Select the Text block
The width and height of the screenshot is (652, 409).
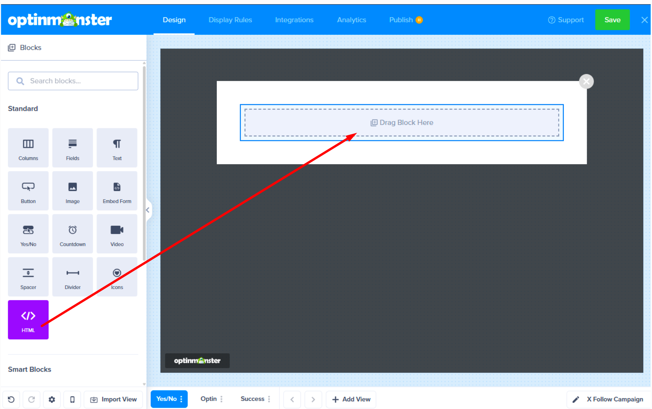[117, 148]
